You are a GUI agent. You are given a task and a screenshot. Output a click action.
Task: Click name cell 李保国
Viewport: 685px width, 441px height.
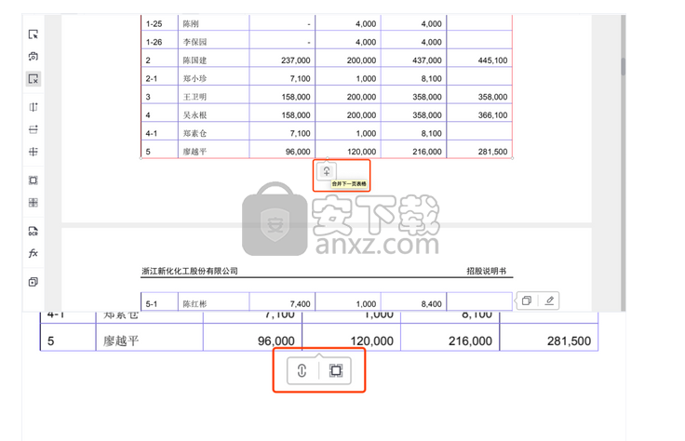[x=195, y=43]
